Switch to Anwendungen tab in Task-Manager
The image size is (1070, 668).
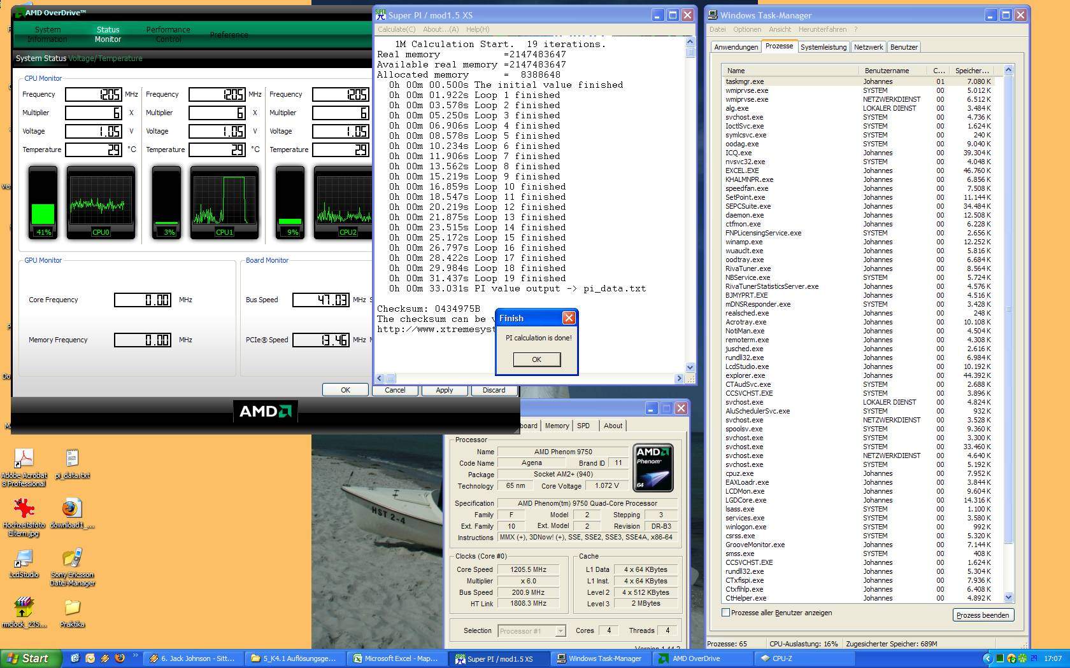pos(736,47)
